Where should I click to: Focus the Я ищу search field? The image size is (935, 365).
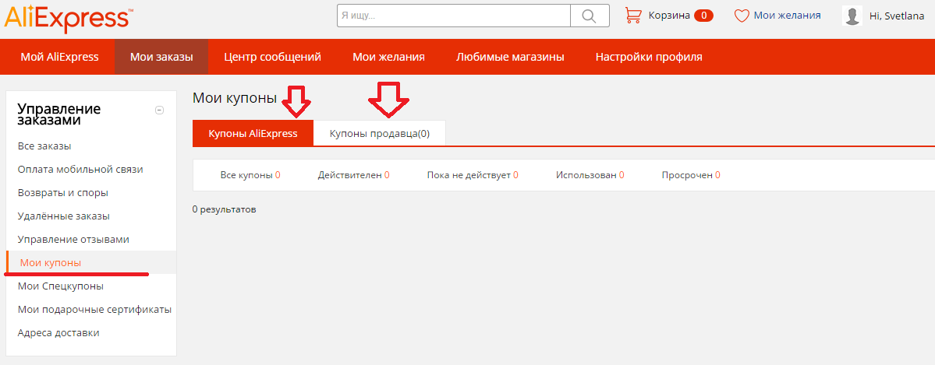pos(454,16)
